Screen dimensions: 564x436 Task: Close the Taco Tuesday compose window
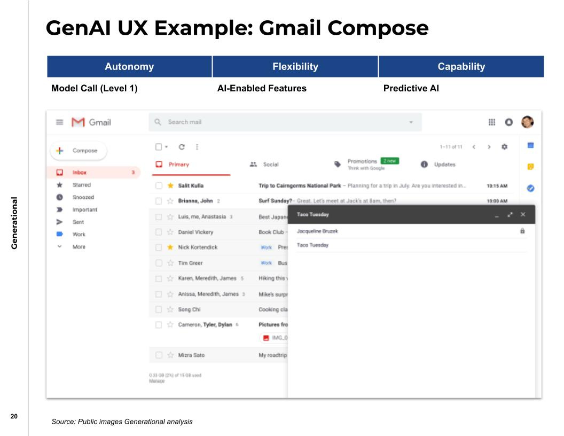(x=523, y=214)
